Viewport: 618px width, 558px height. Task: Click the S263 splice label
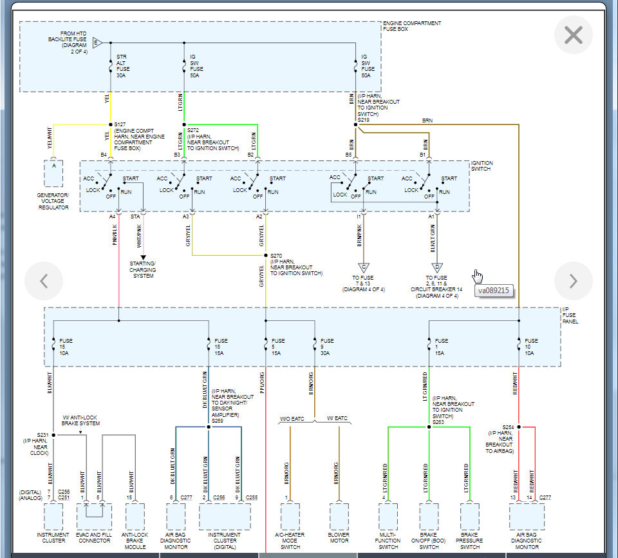click(x=438, y=422)
